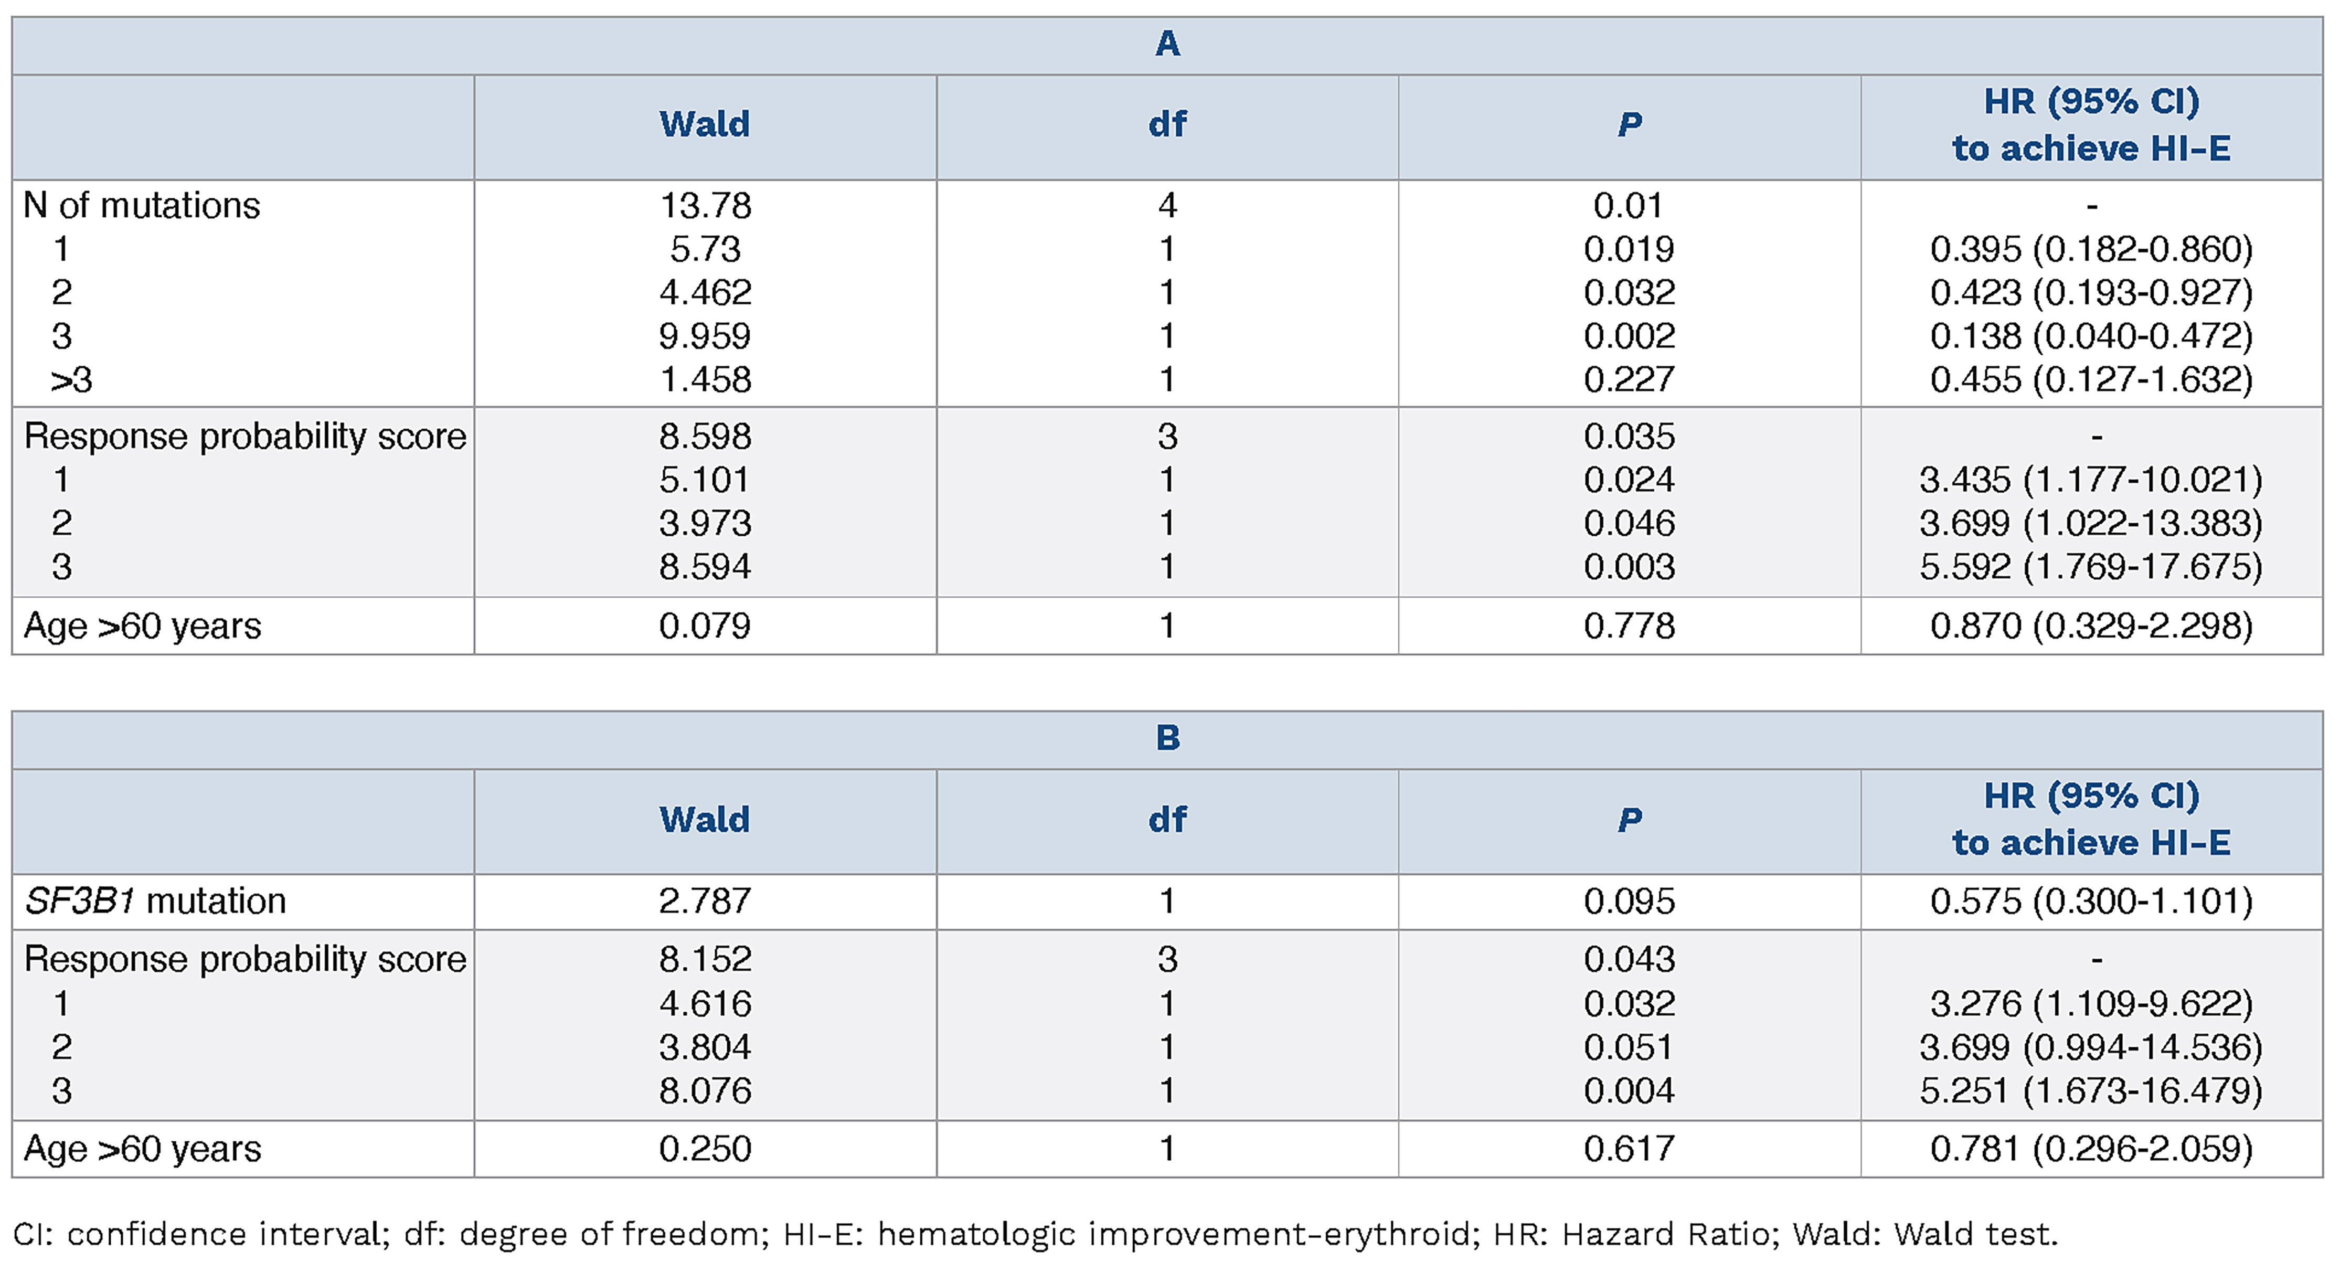Click the SF3B1 mutation row label

[155, 902]
